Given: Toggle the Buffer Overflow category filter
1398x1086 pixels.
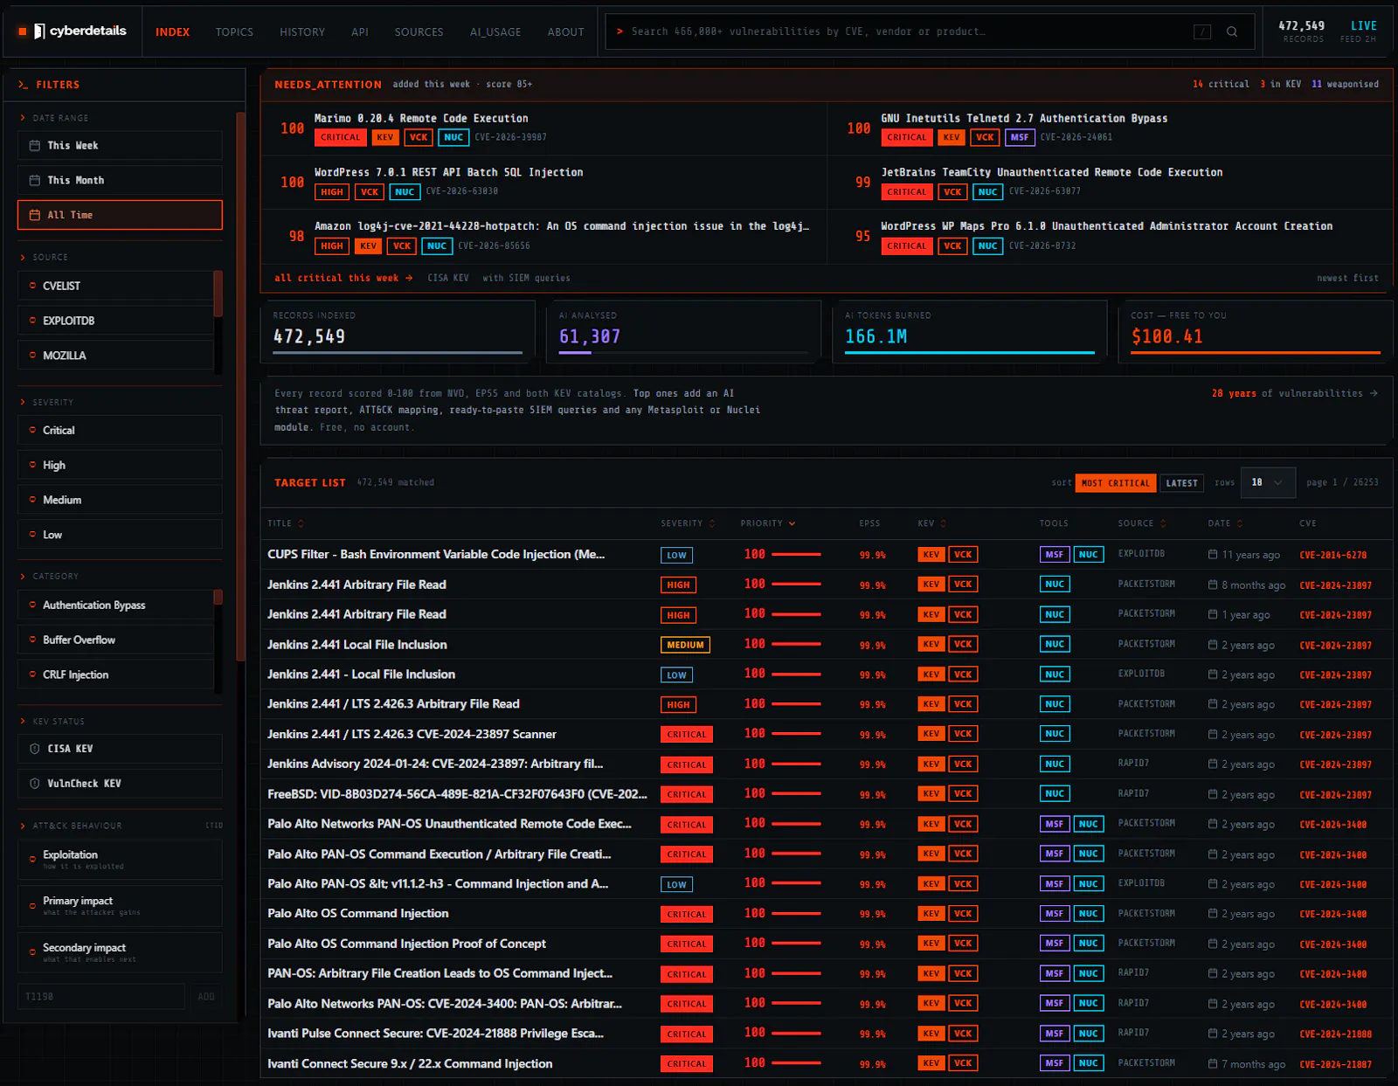Looking at the screenshot, I should [115, 640].
